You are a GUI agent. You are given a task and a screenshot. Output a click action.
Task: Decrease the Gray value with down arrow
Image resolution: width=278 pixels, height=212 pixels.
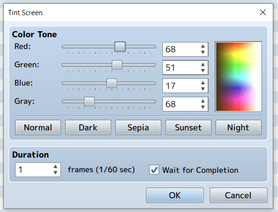tap(203, 107)
